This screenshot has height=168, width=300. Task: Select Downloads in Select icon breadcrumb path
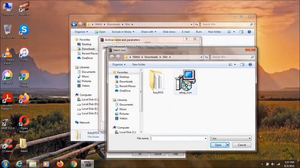pyautogui.click(x=151, y=57)
